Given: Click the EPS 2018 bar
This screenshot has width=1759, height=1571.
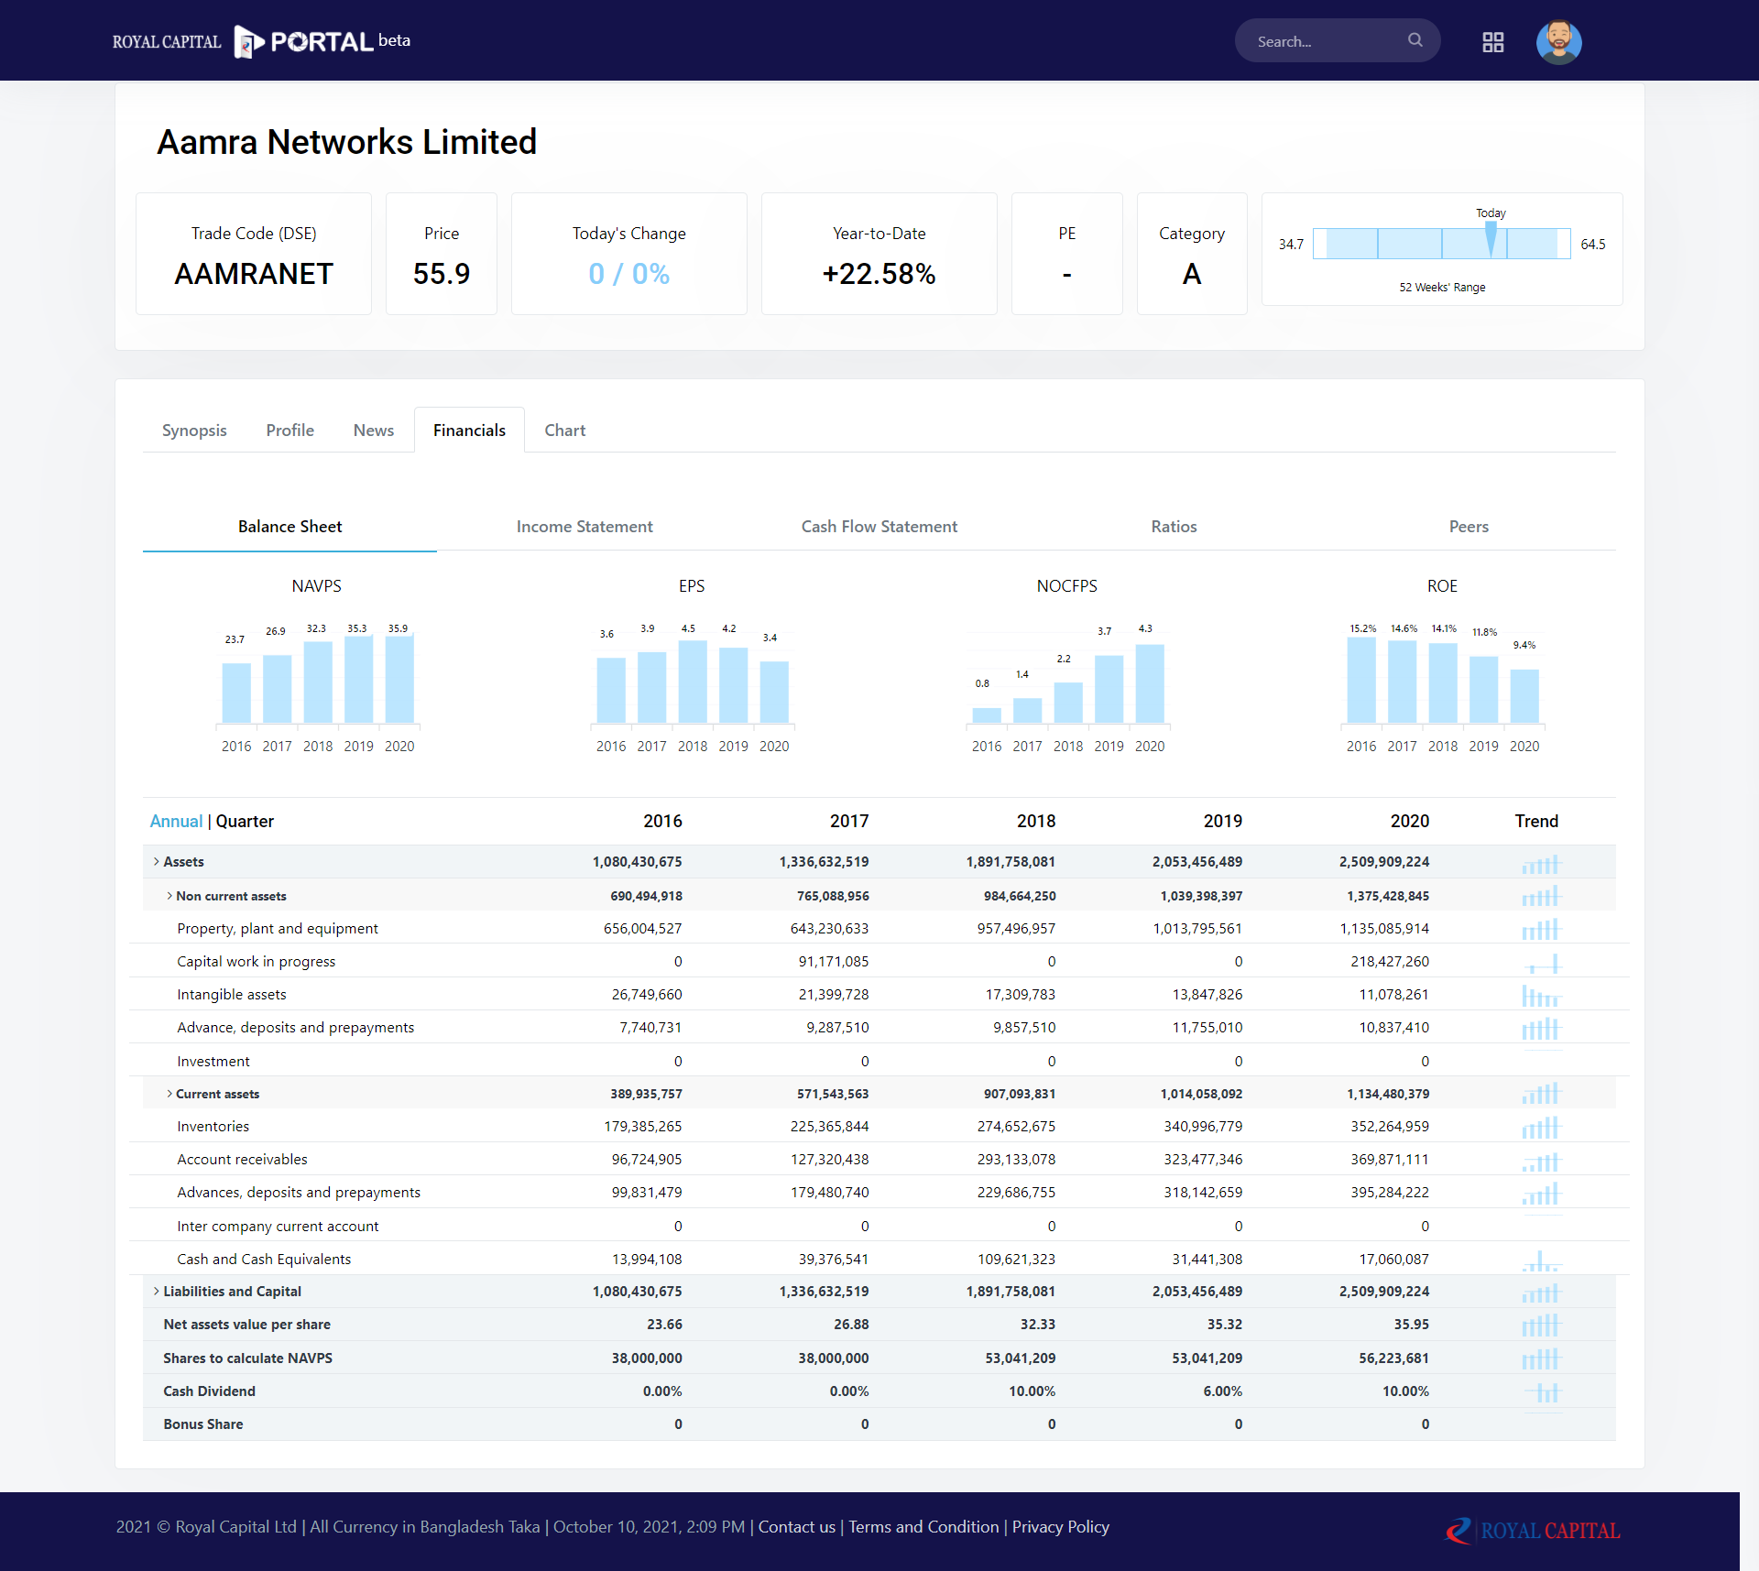Looking at the screenshot, I should click(693, 682).
